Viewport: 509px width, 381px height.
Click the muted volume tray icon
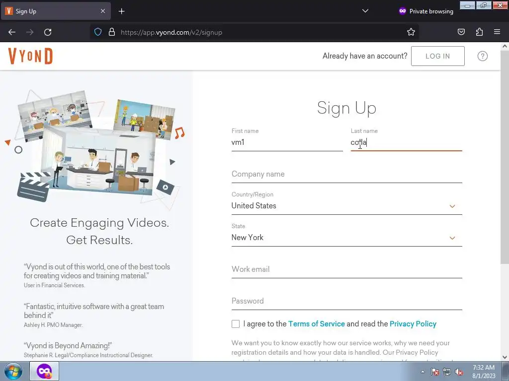point(459,372)
